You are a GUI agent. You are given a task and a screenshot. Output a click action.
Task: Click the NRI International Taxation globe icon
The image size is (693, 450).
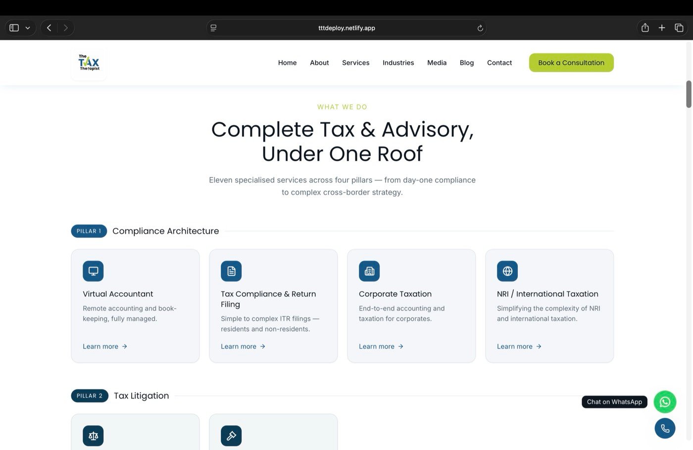pos(507,271)
